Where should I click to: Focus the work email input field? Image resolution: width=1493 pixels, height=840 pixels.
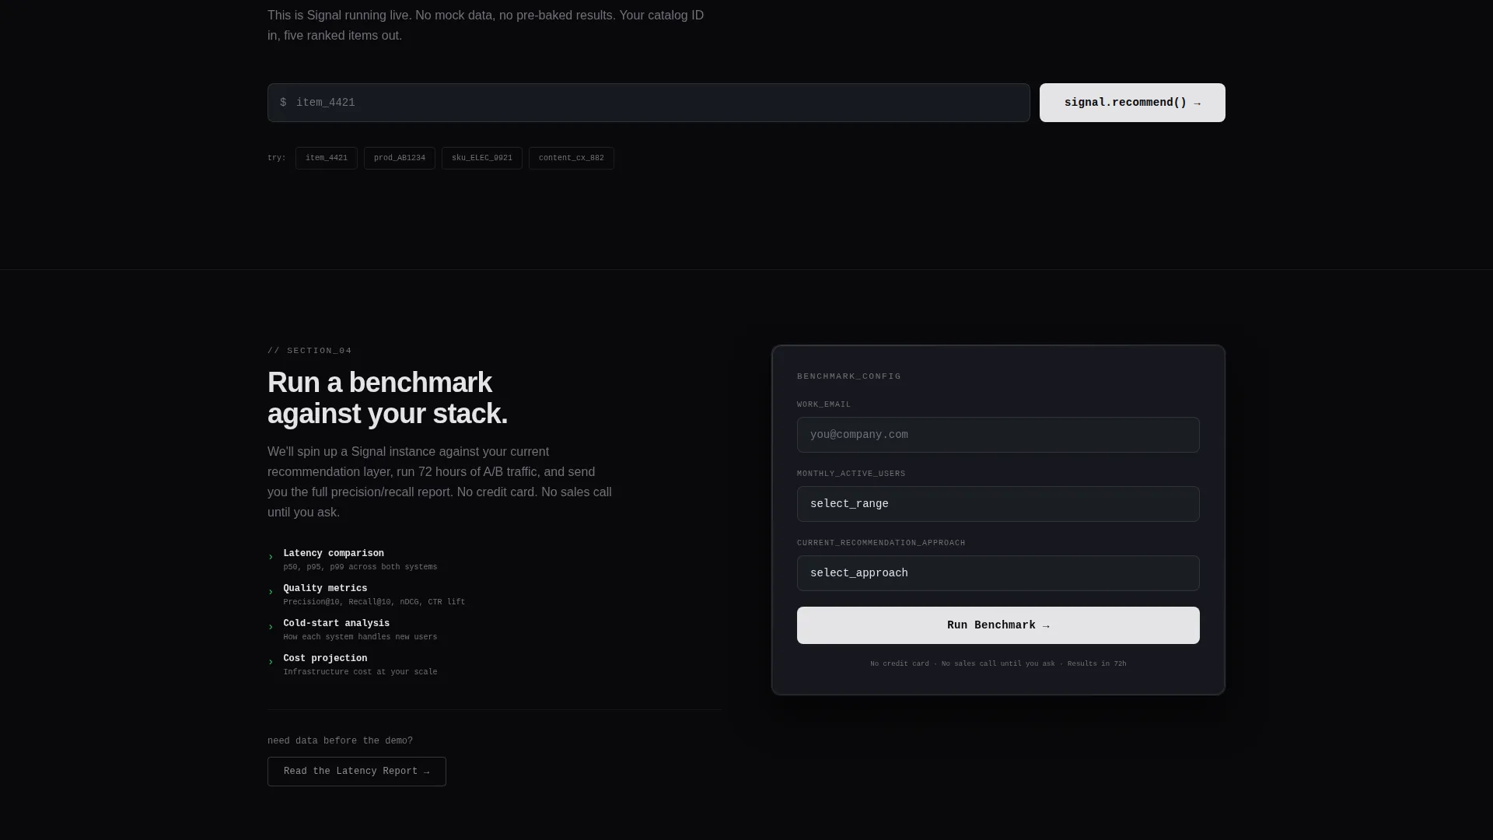pos(998,435)
